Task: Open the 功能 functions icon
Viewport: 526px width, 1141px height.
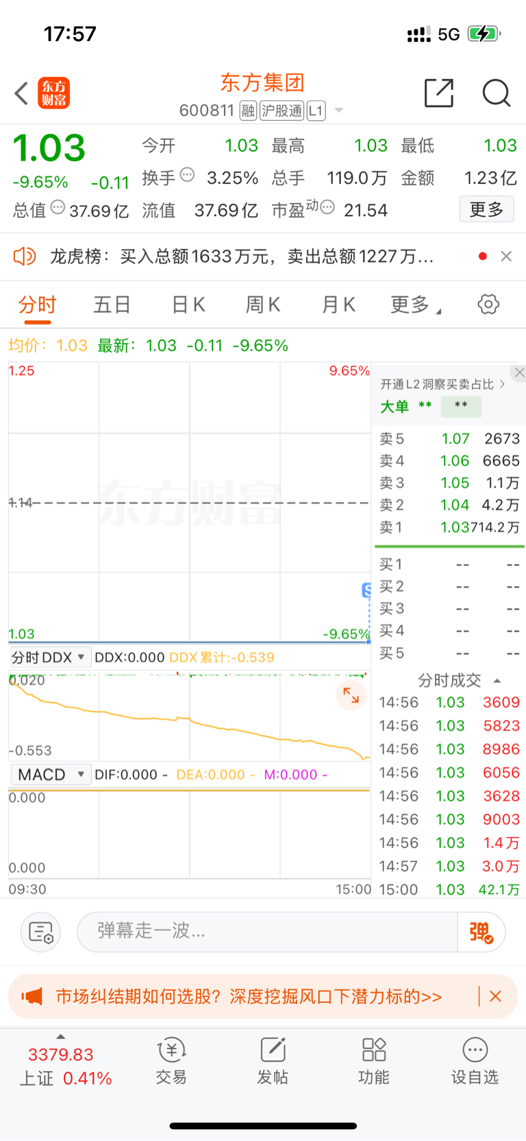Action: point(374,1060)
